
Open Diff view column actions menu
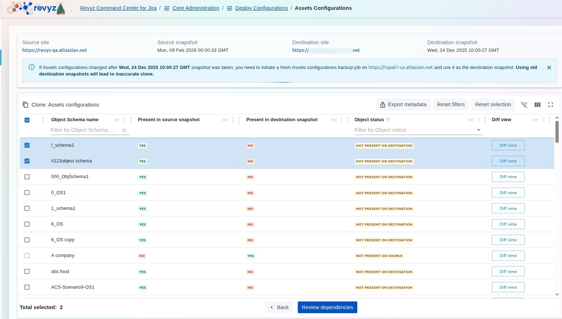[x=544, y=120]
